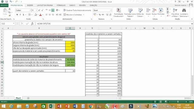Click the Clear eraser icon
The image size is (194, 109).
[x=168, y=16]
